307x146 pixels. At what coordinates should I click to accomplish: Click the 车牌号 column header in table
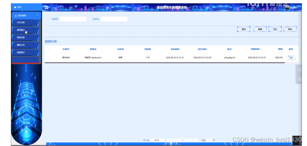pos(66,49)
